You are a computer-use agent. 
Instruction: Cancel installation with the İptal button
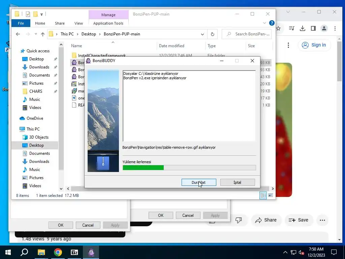click(238, 182)
